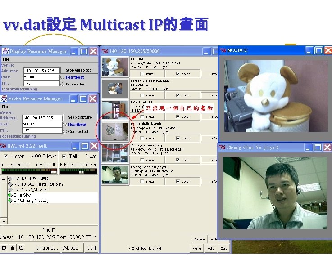Click Port field showing 50002
The image size is (332, 255).
click(42, 124)
